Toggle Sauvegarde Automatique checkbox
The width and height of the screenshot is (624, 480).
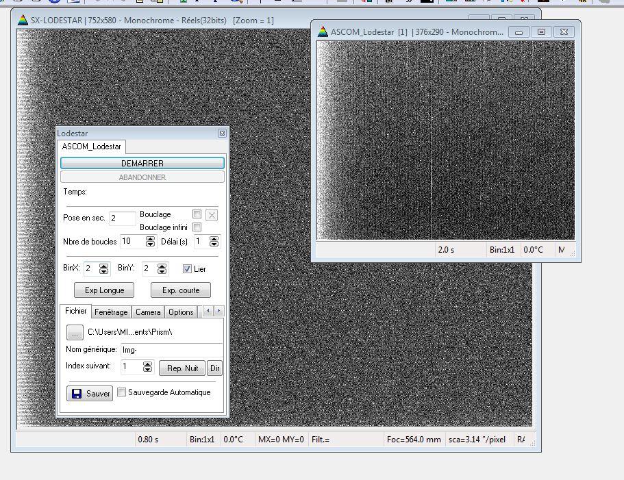122,392
